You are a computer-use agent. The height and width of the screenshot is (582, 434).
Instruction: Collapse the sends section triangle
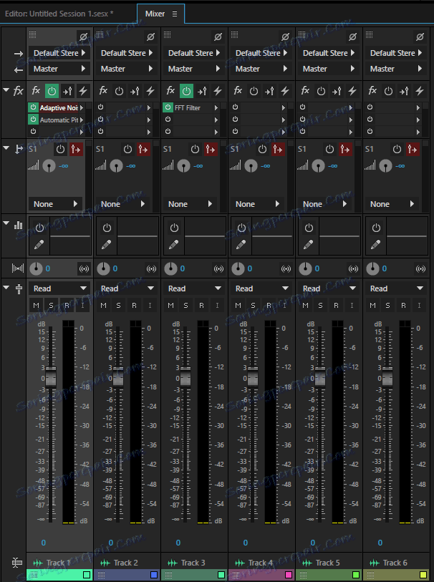[6, 147]
